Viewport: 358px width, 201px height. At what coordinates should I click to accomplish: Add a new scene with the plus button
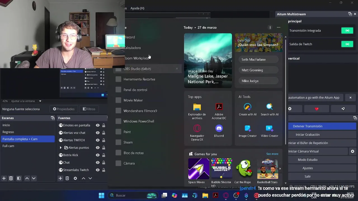click(x=4, y=178)
